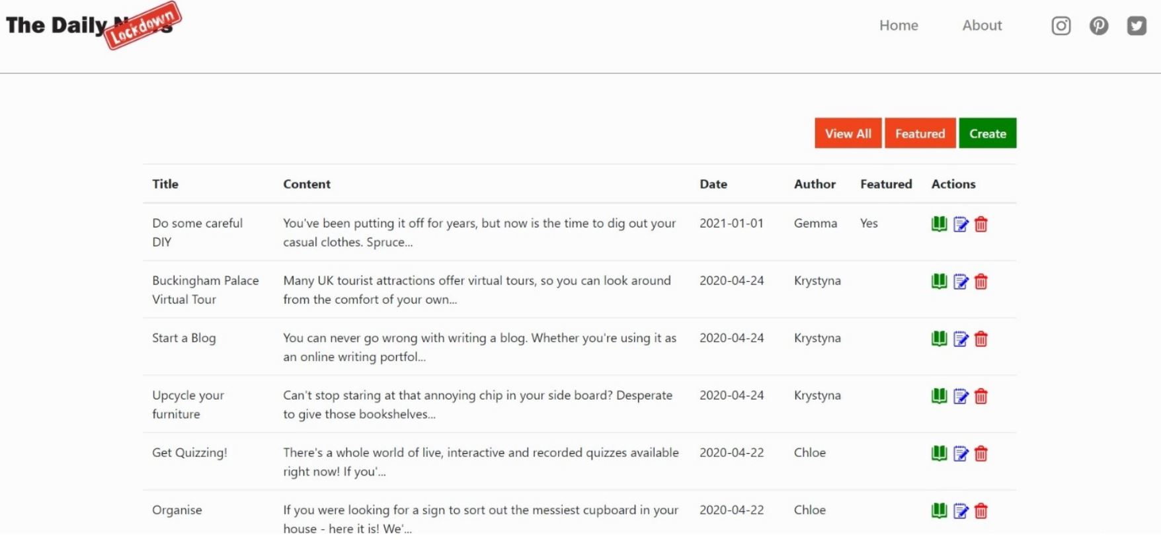
Task: Delete the 'Do some careful DIY' post
Action: 981,224
